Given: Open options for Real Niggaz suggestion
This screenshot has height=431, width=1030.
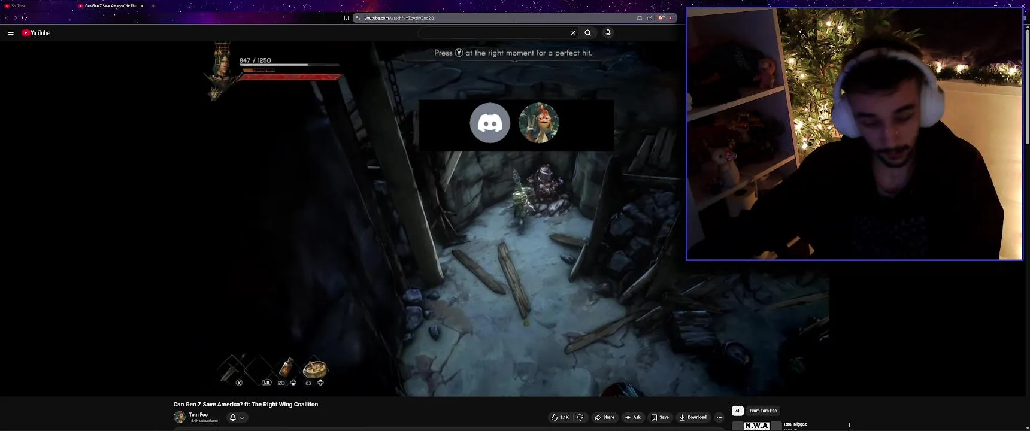Looking at the screenshot, I should [x=850, y=425].
